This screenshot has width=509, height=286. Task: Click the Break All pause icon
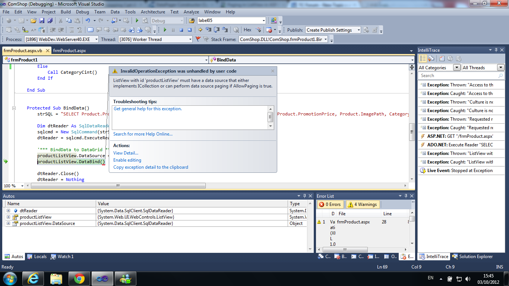pyautogui.click(x=173, y=30)
